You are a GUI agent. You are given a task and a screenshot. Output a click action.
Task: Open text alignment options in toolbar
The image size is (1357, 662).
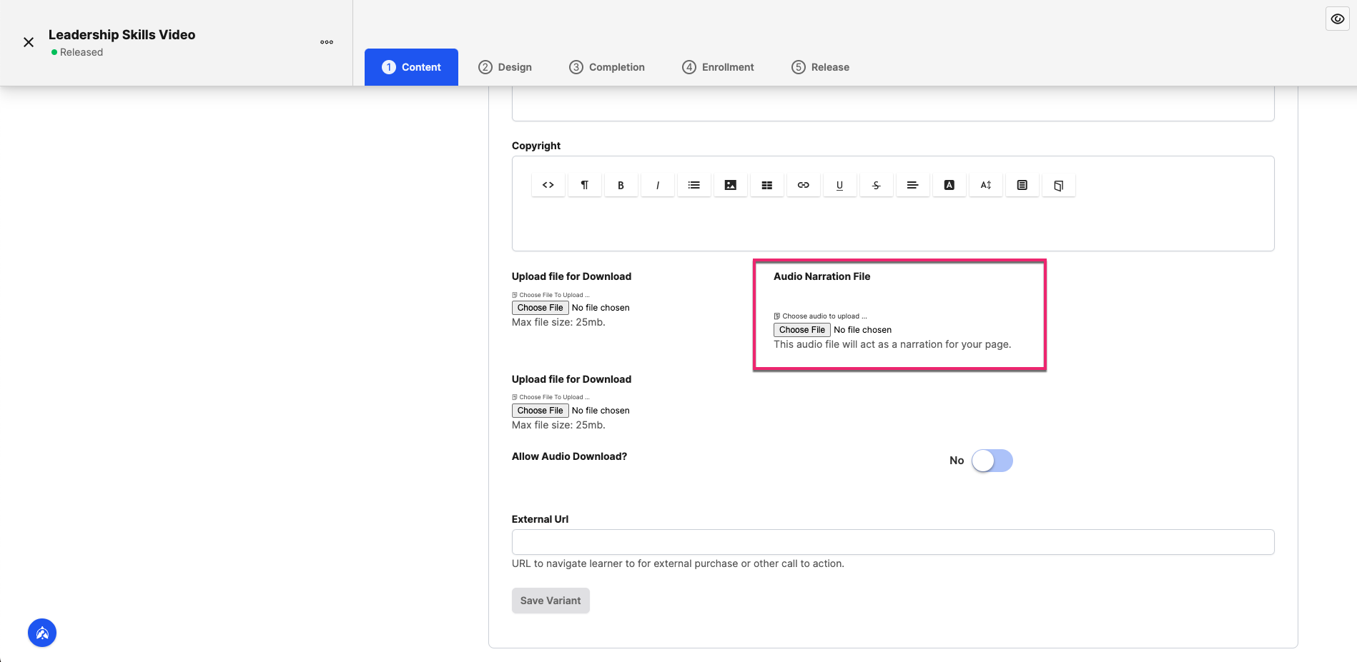[913, 185]
